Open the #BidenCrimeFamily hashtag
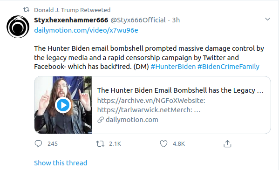 (x=228, y=67)
